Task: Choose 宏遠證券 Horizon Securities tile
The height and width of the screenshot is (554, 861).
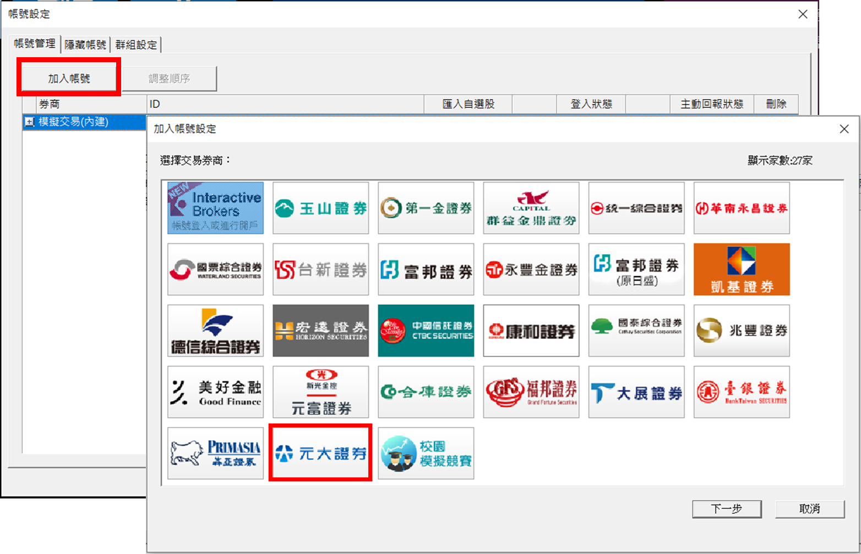Action: pos(320,331)
